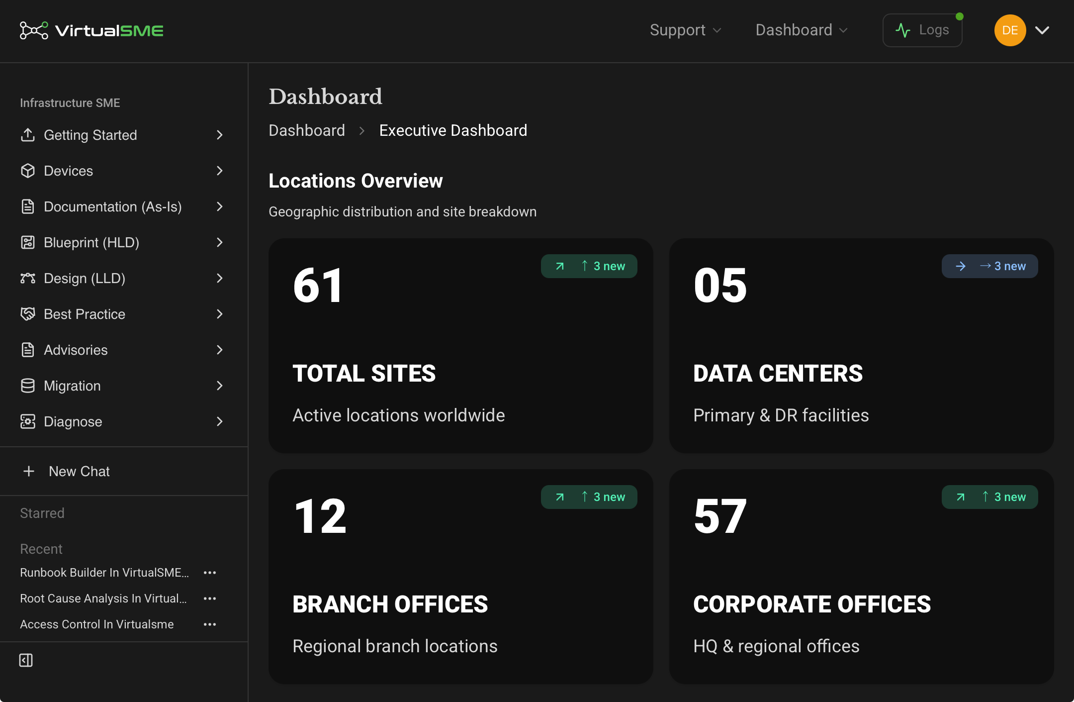Click the Blueprint (HLD) icon
Viewport: 1074px width, 702px height.
click(x=28, y=242)
